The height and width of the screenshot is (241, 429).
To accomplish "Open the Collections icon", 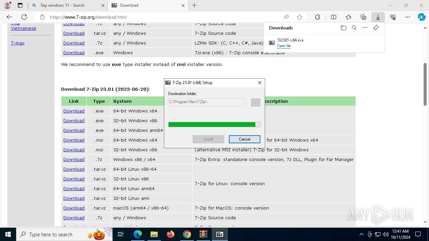I will pos(363,17).
